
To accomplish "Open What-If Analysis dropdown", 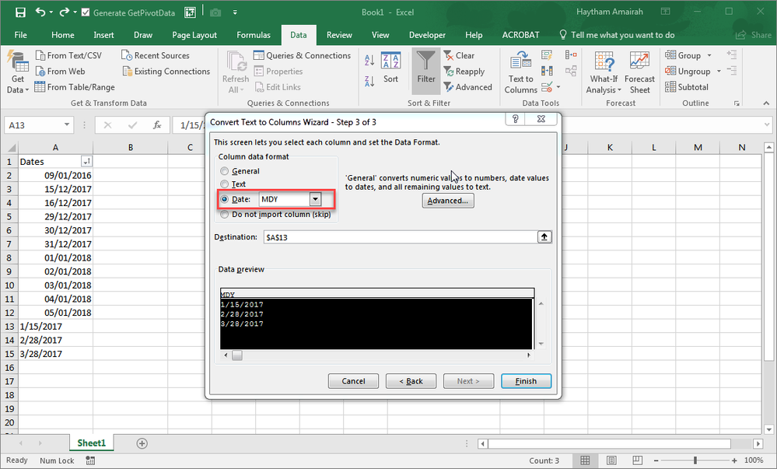I will pyautogui.click(x=604, y=72).
